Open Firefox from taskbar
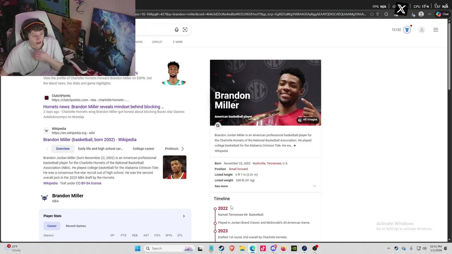Screen dimensions: 452x254 (x=284, y=248)
